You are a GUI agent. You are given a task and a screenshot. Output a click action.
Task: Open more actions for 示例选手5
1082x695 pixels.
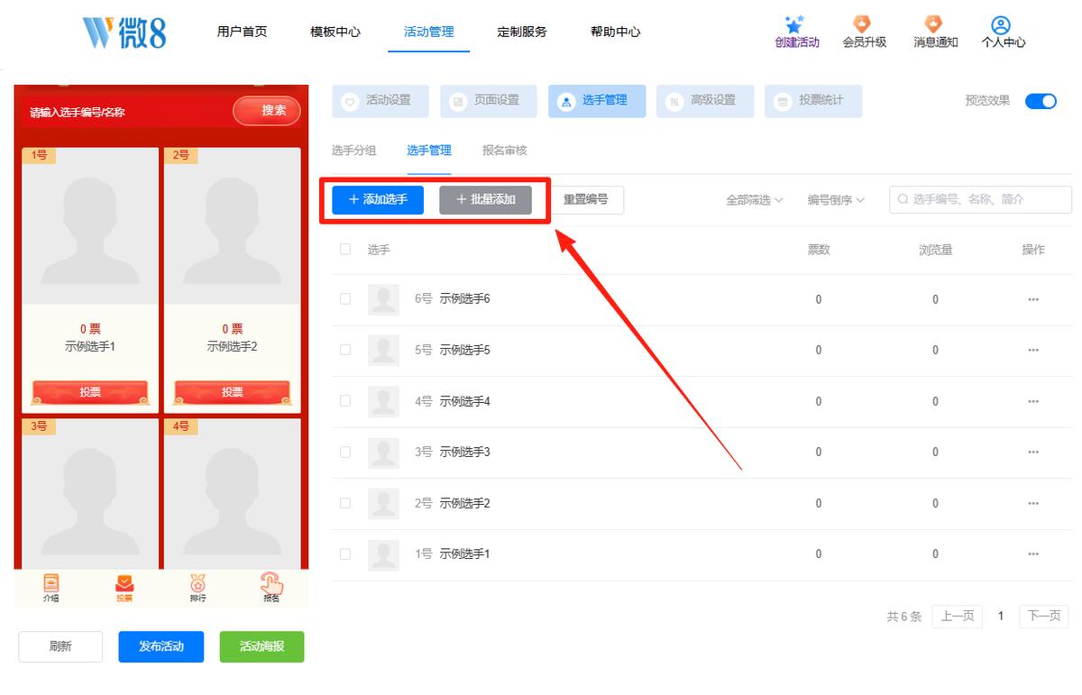tap(1033, 350)
